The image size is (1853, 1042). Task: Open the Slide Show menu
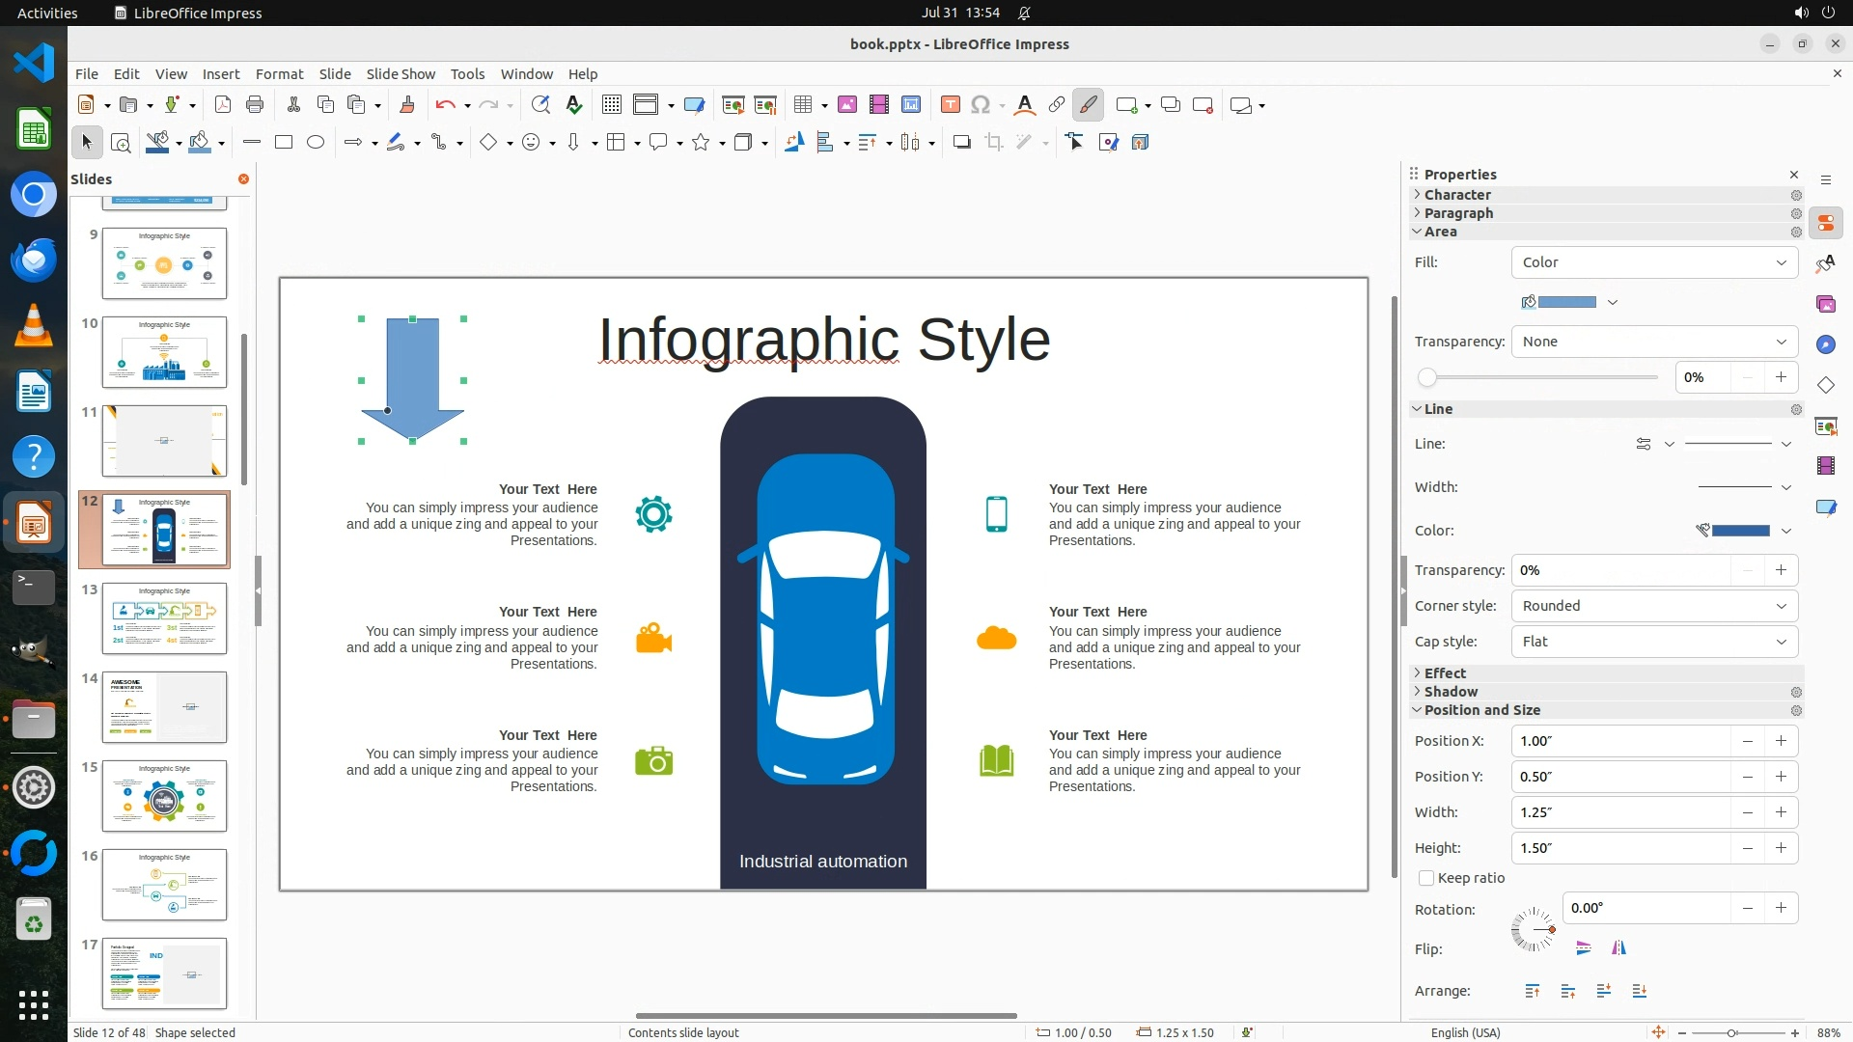click(x=401, y=74)
